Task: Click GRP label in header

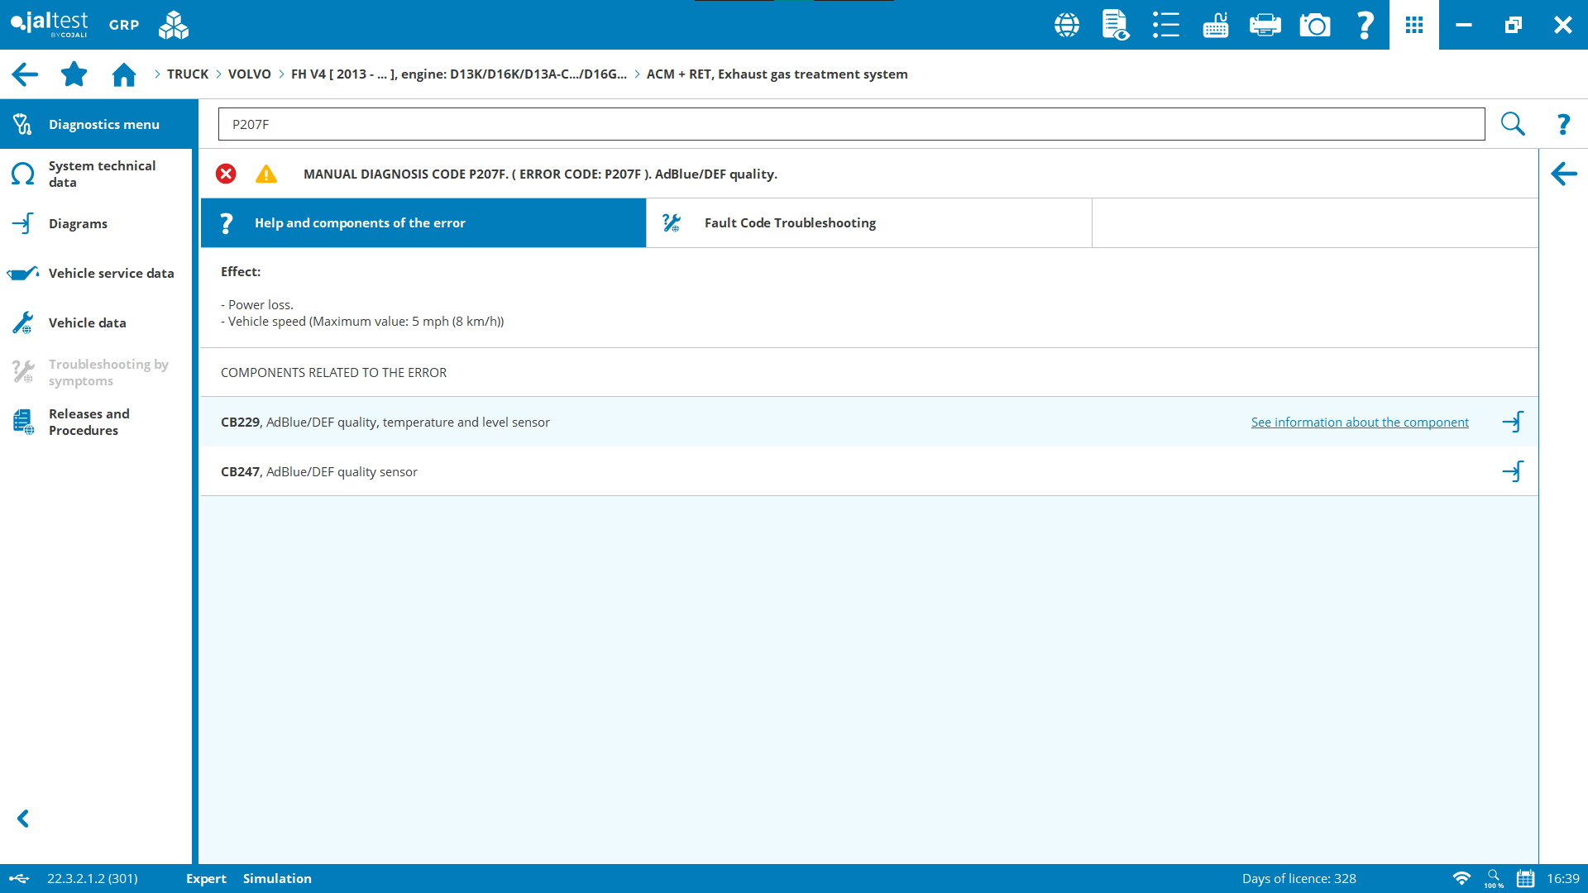Action: coord(124,25)
